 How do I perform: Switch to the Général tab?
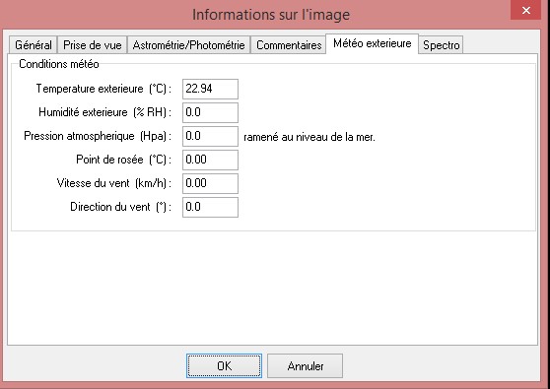pyautogui.click(x=33, y=45)
